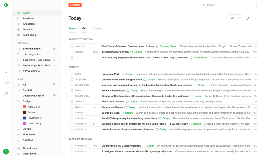Click the Feedly logo in the left rail
This screenshot has height=156, width=262.
click(x=6, y=5)
